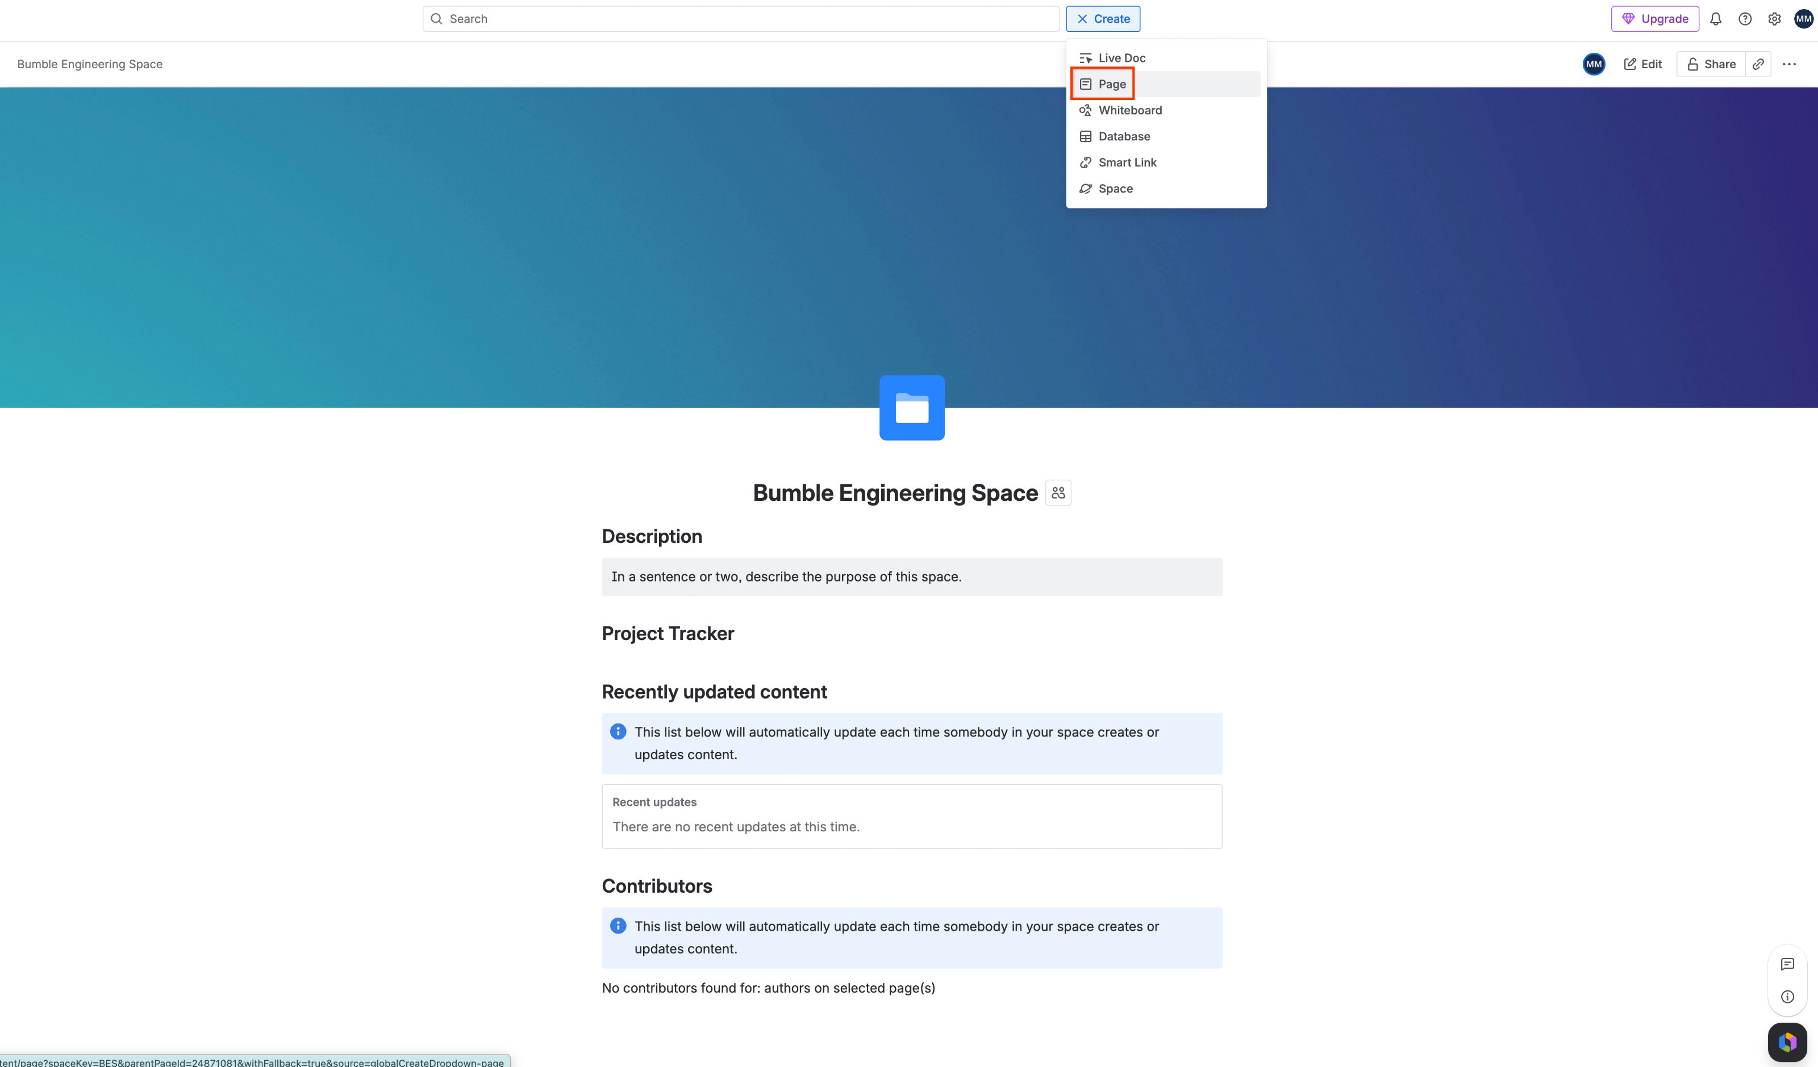This screenshot has width=1818, height=1067.
Task: Click the Bumble Engineering Space page title
Action: 895,493
